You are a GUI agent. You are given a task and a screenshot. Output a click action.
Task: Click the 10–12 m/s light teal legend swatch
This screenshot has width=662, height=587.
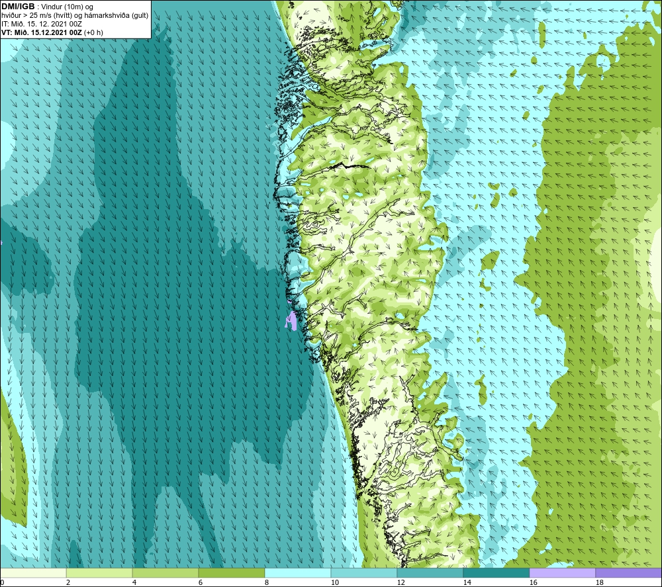click(364, 573)
